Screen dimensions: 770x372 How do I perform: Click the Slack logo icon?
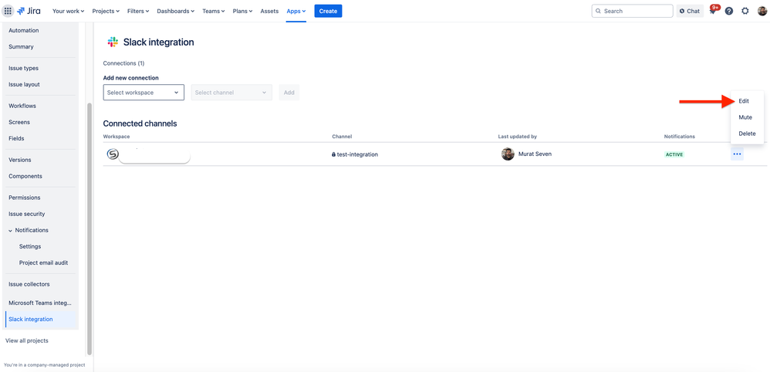(113, 42)
